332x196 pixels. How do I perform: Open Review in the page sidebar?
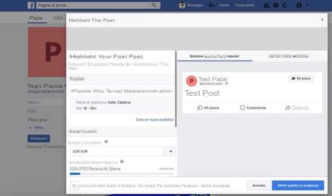(x=38, y=120)
